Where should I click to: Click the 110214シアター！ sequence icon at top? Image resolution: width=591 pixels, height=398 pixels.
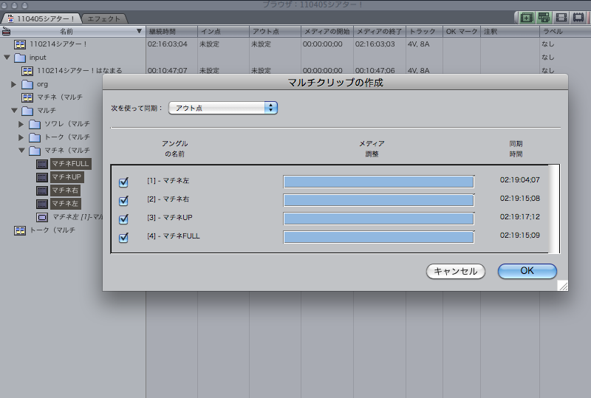pos(20,44)
